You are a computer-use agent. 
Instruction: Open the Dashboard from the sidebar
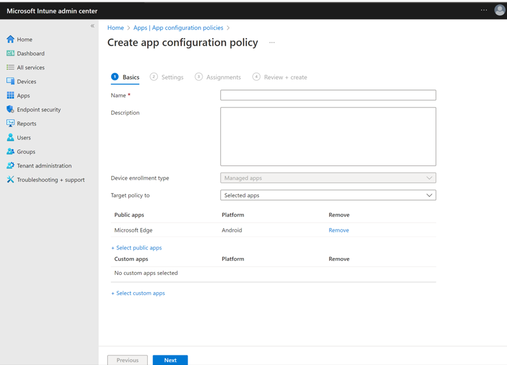tap(30, 53)
